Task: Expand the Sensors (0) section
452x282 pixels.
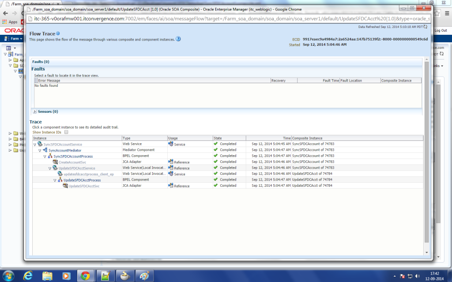Action: tap(34, 111)
